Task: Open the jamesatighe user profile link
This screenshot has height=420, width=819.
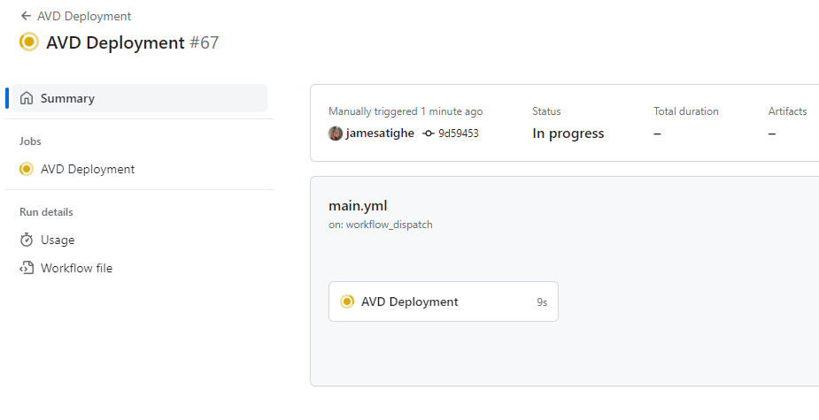Action: [380, 134]
